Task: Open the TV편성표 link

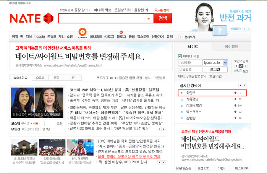Action: [x=159, y=78]
